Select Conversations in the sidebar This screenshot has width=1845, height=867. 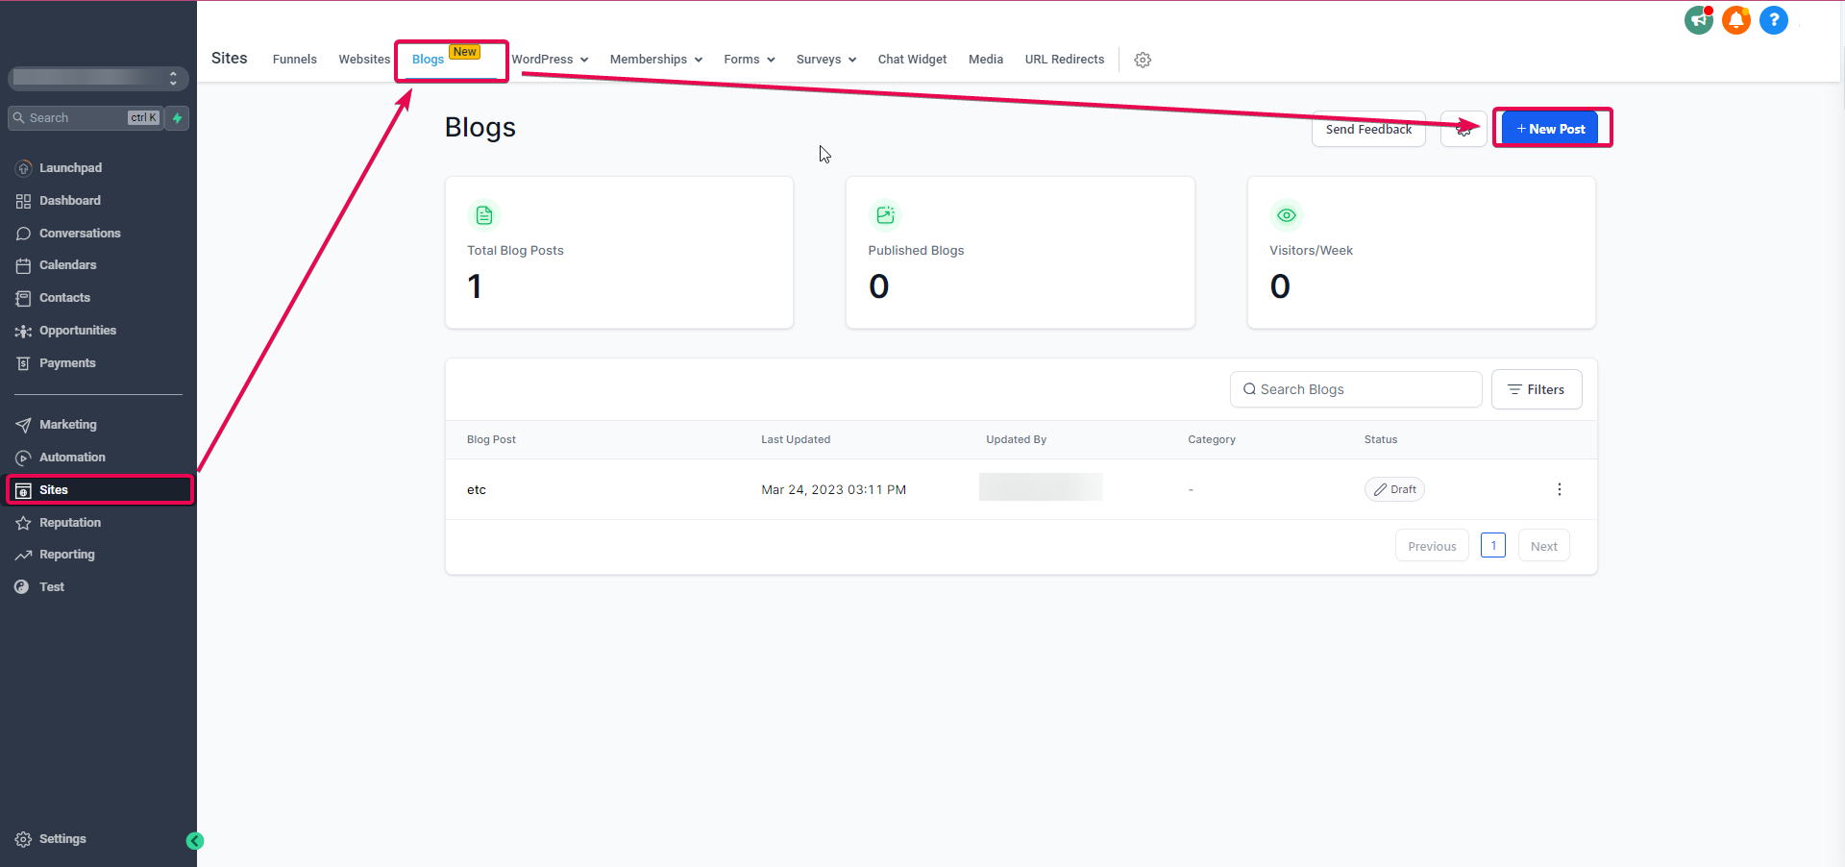coord(80,234)
